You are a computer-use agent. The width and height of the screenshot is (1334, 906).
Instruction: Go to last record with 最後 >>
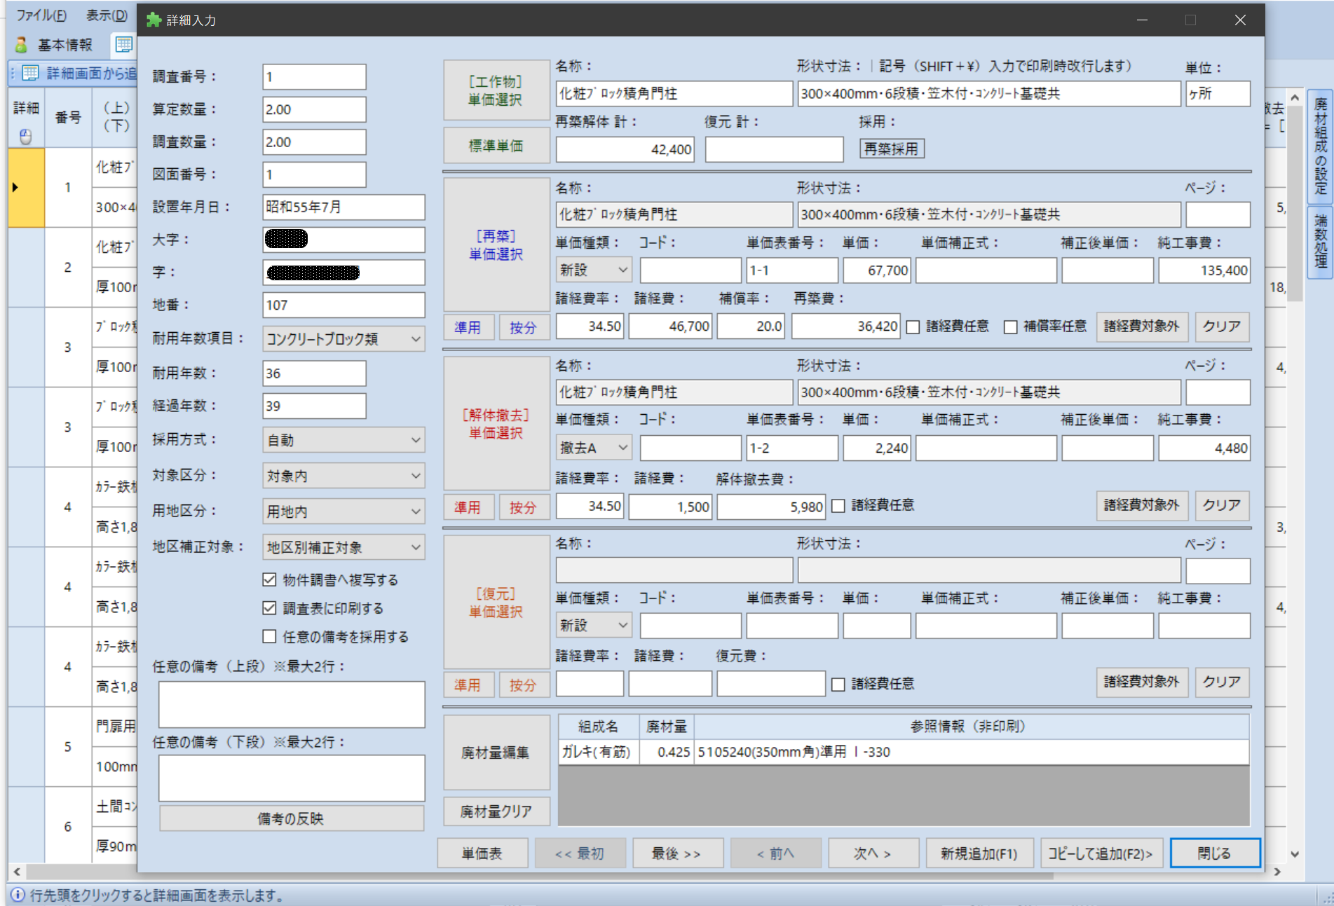[677, 853]
